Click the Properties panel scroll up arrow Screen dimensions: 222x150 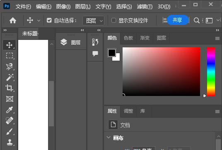click(218, 136)
